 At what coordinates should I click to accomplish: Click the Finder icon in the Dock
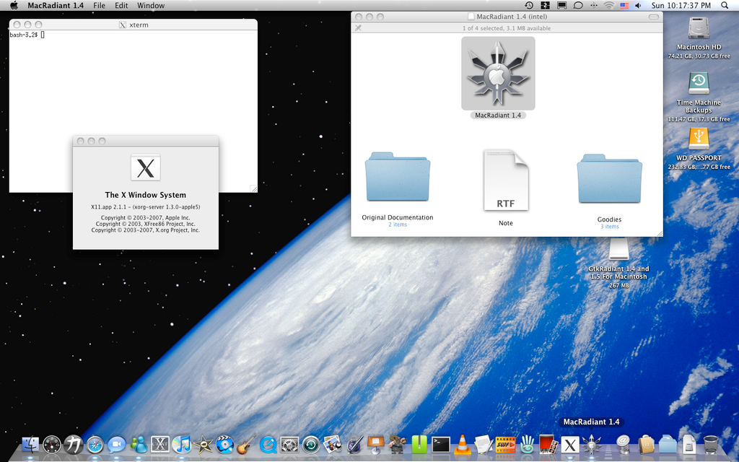pos(30,445)
